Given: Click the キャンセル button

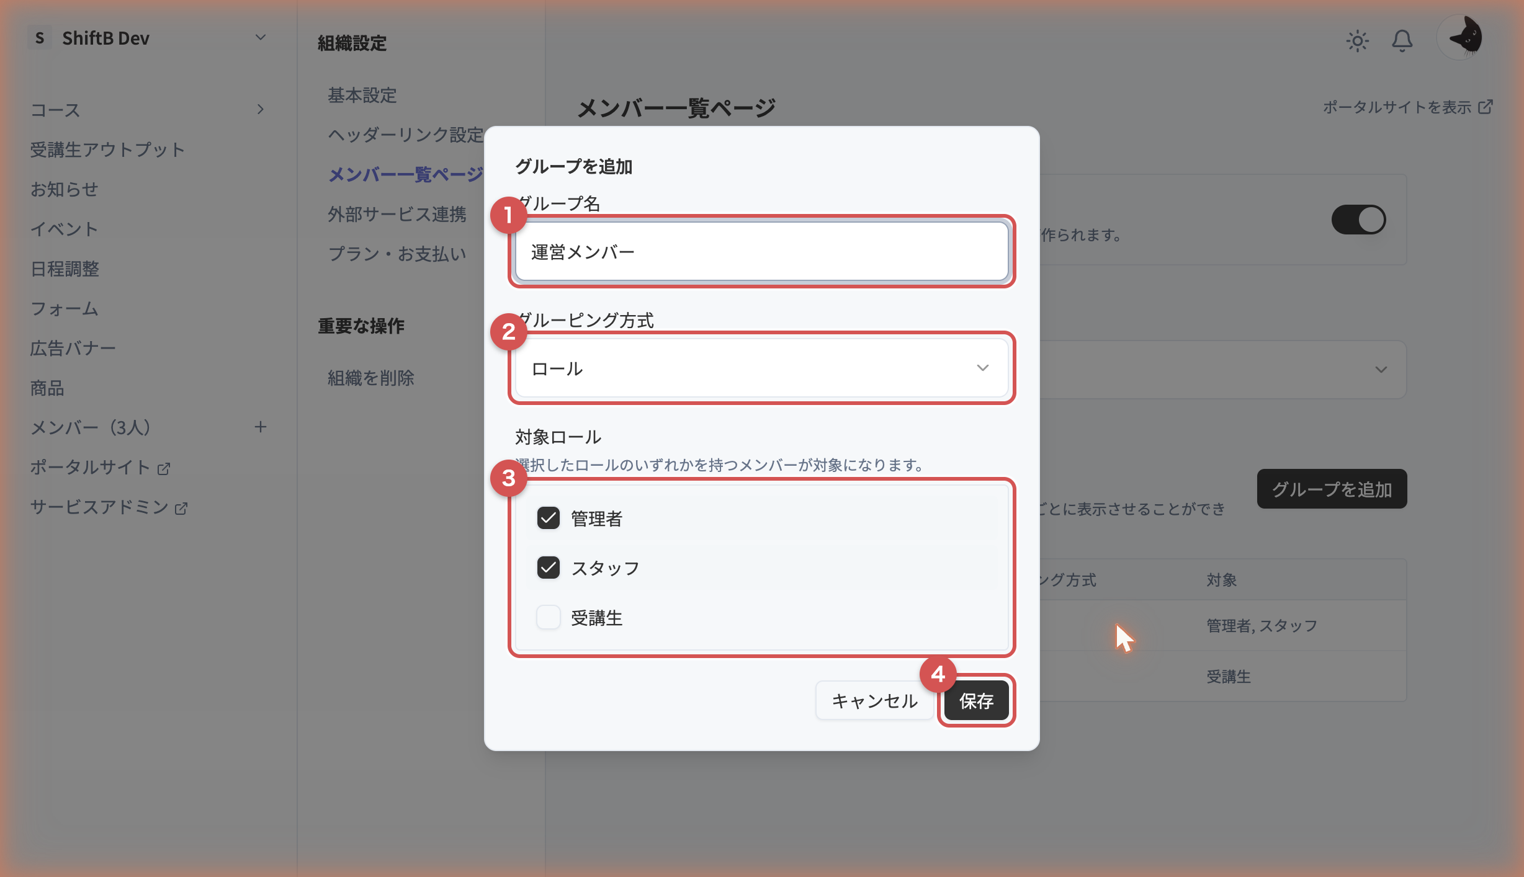Looking at the screenshot, I should (x=875, y=701).
